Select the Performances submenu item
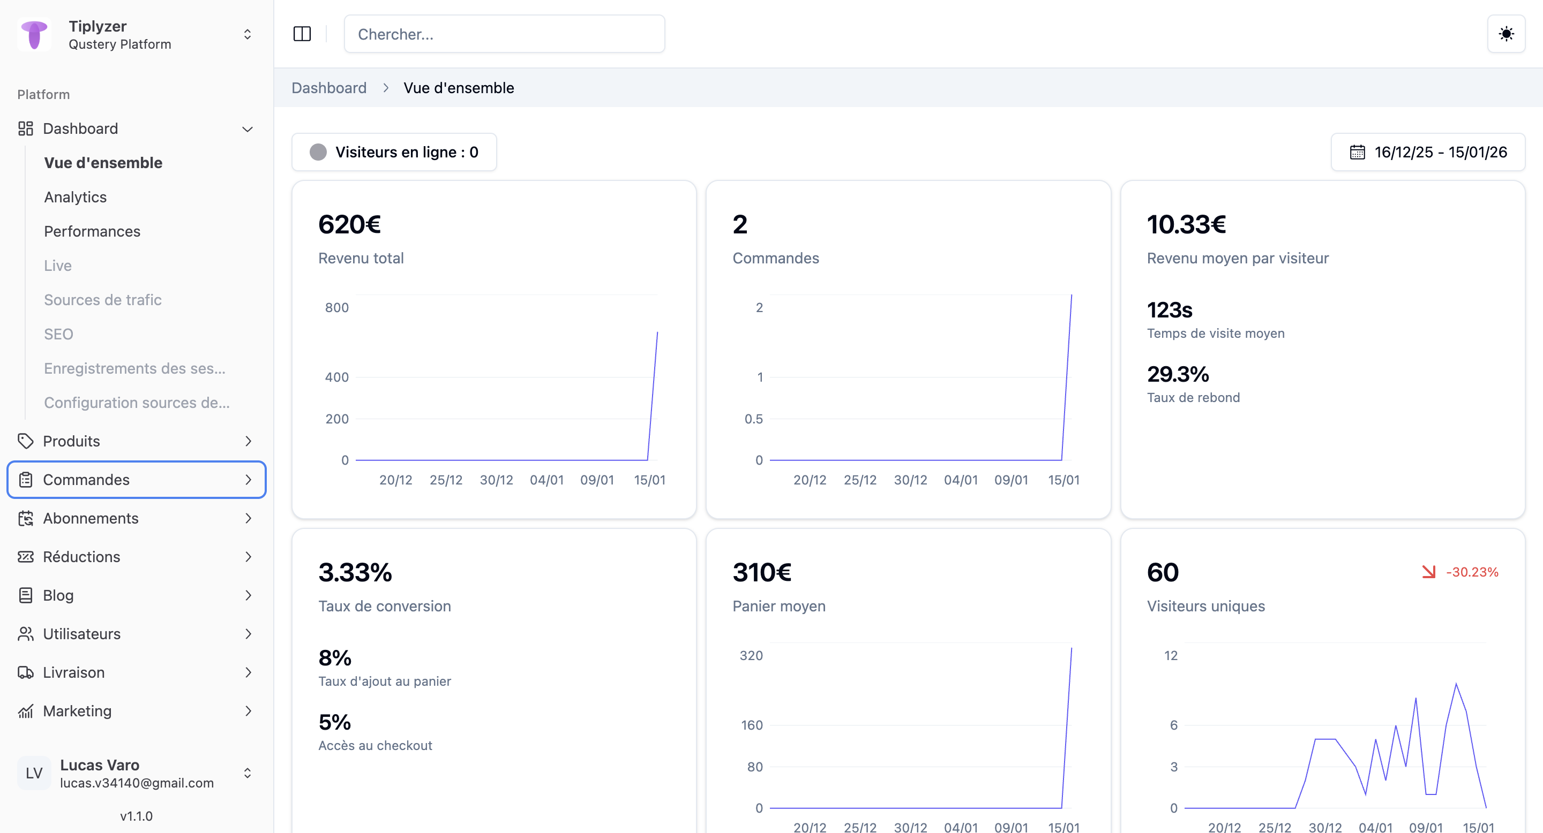The height and width of the screenshot is (833, 1543). (x=92, y=231)
